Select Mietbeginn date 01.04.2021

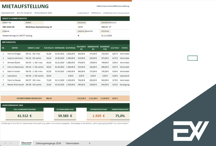(59, 54)
